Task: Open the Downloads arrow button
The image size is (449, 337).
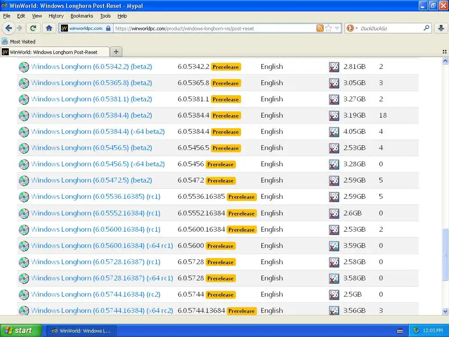Action: (441, 28)
